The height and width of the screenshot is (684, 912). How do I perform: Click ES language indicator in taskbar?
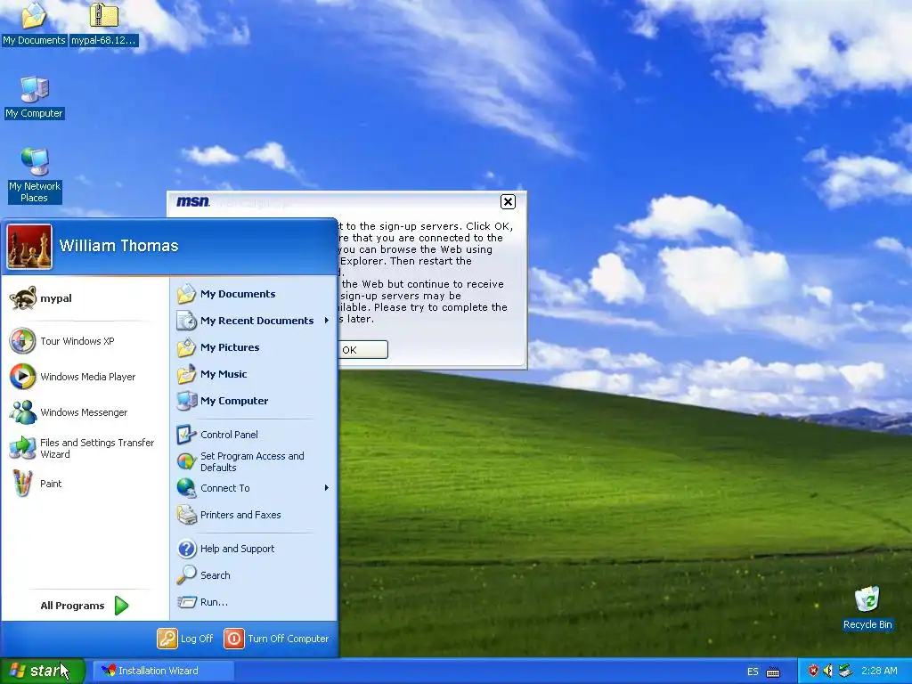(x=753, y=672)
